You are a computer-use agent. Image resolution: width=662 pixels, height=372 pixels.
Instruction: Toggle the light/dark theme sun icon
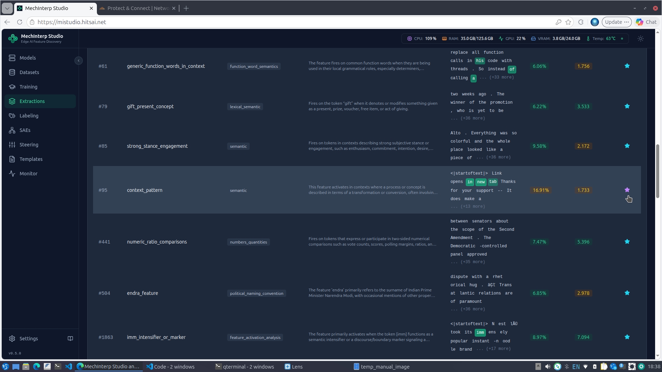point(641,39)
